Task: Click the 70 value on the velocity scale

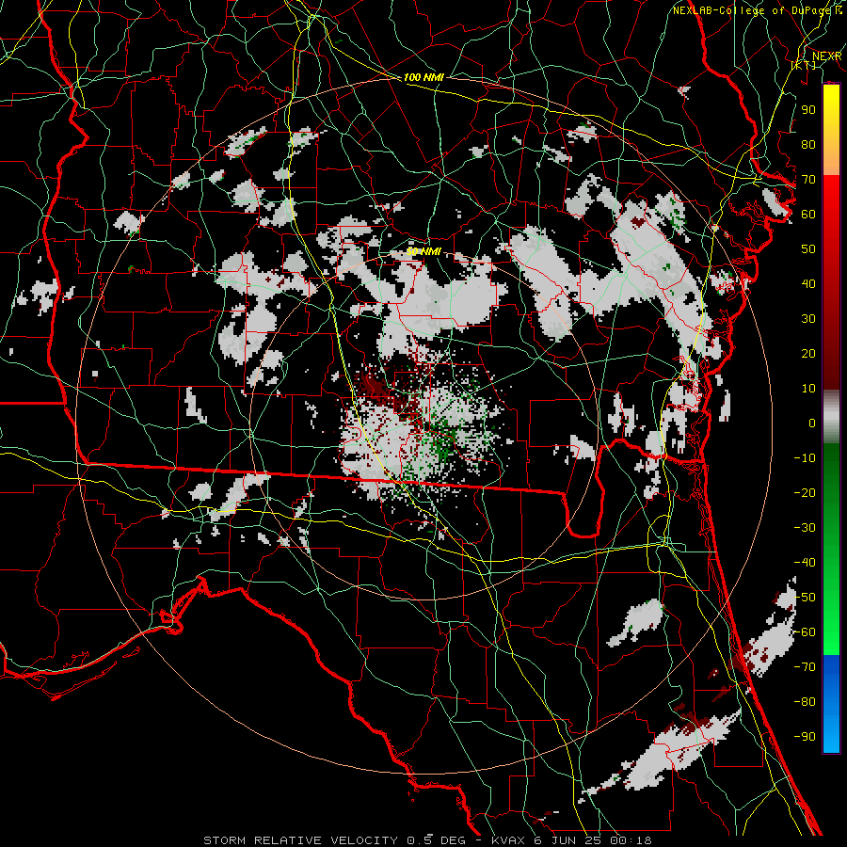Action: tap(808, 180)
